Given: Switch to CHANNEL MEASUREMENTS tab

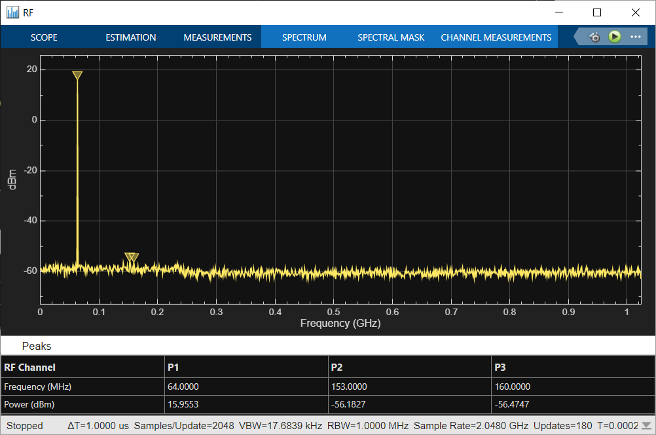Looking at the screenshot, I should point(496,37).
